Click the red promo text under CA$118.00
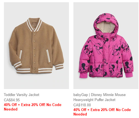 [102, 112]
